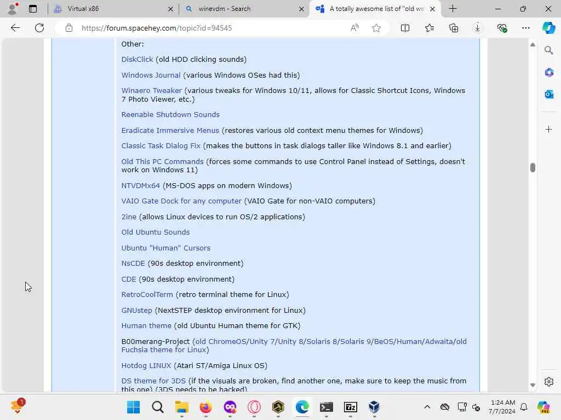Viewport: 561px width, 420px height.
Task: Open a new browser tab
Action: tap(453, 9)
